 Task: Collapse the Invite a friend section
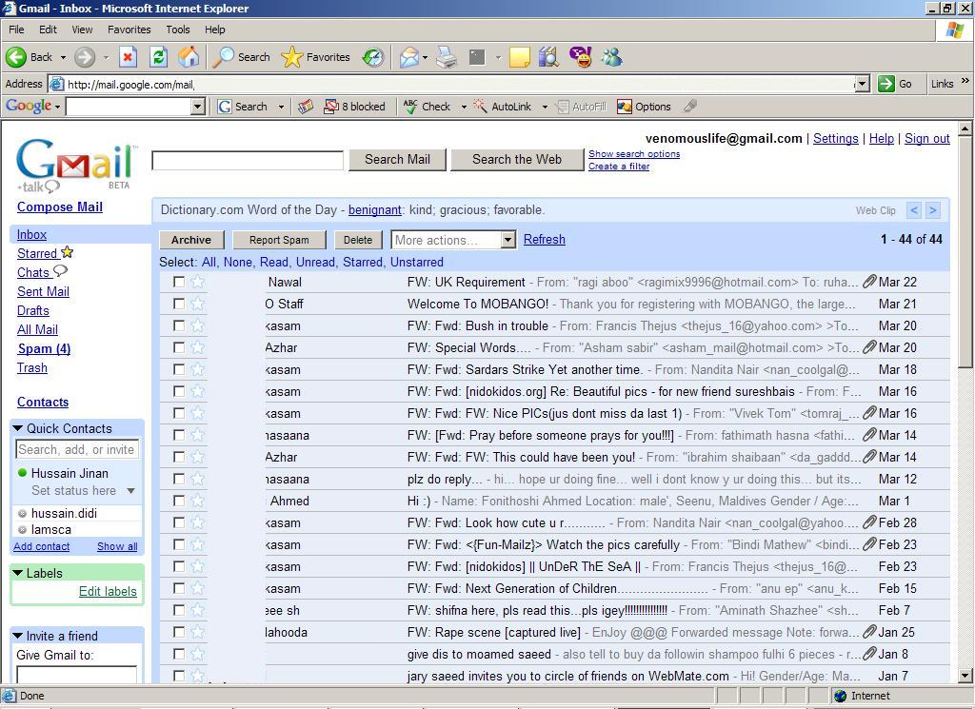point(18,636)
